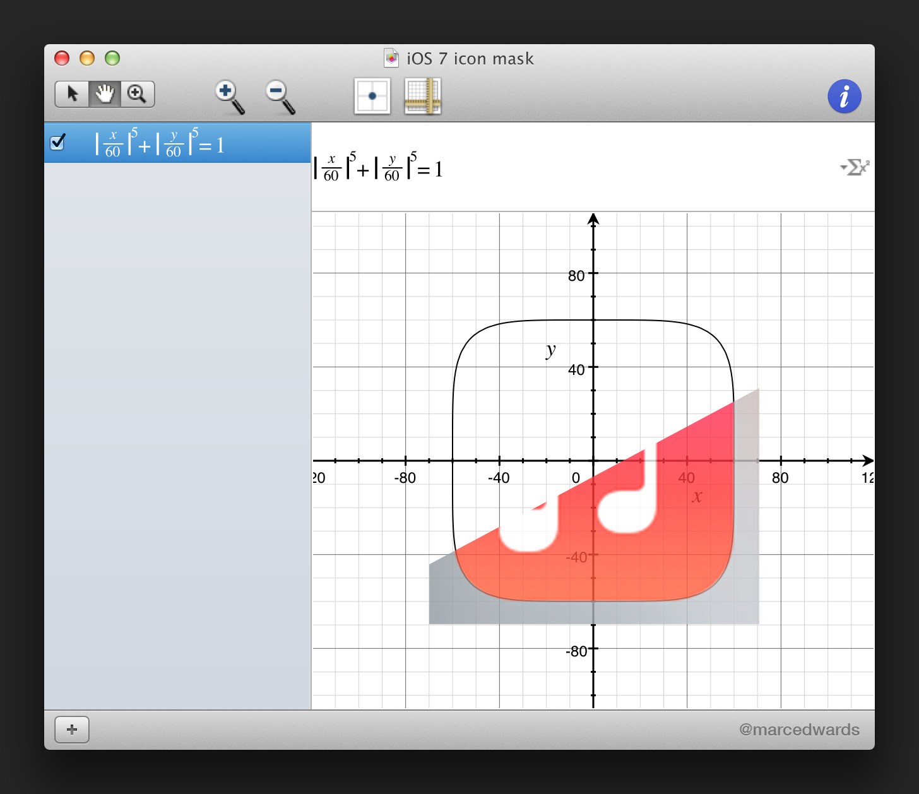Click the origin of the coordinate axes

[593, 461]
